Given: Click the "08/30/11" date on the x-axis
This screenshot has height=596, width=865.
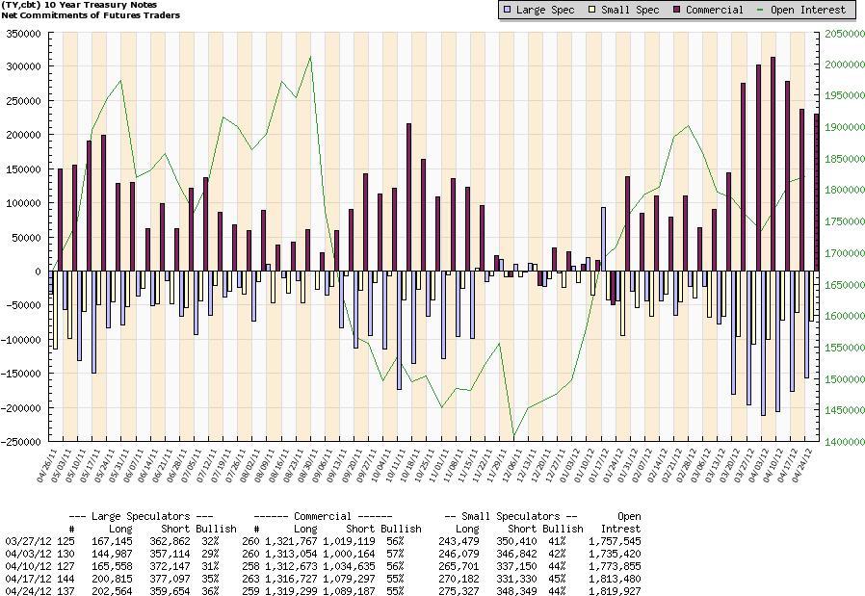Looking at the screenshot, I should coord(309,466).
